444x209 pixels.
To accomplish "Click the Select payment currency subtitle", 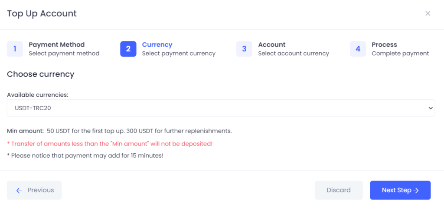I will [179, 53].
